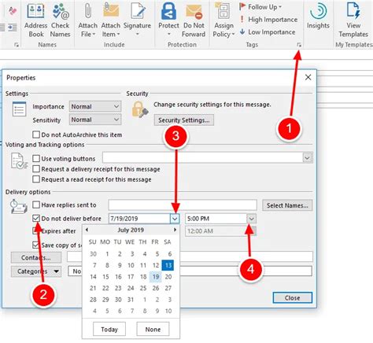Click the Close button
The height and width of the screenshot is (343, 373).
tap(293, 298)
